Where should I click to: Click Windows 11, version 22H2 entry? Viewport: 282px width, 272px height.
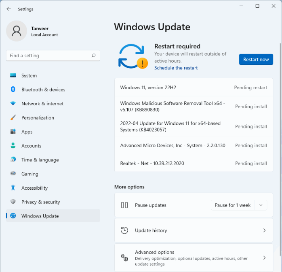(194, 87)
